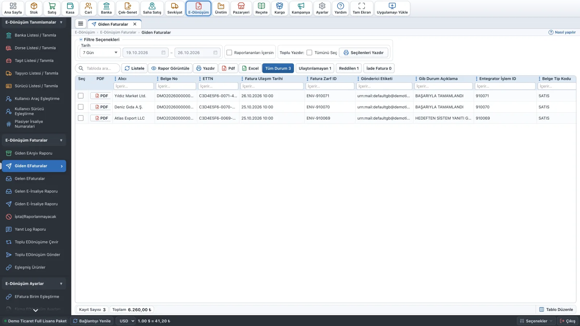
Task: Open the Kargo box icon
Action: click(x=279, y=8)
